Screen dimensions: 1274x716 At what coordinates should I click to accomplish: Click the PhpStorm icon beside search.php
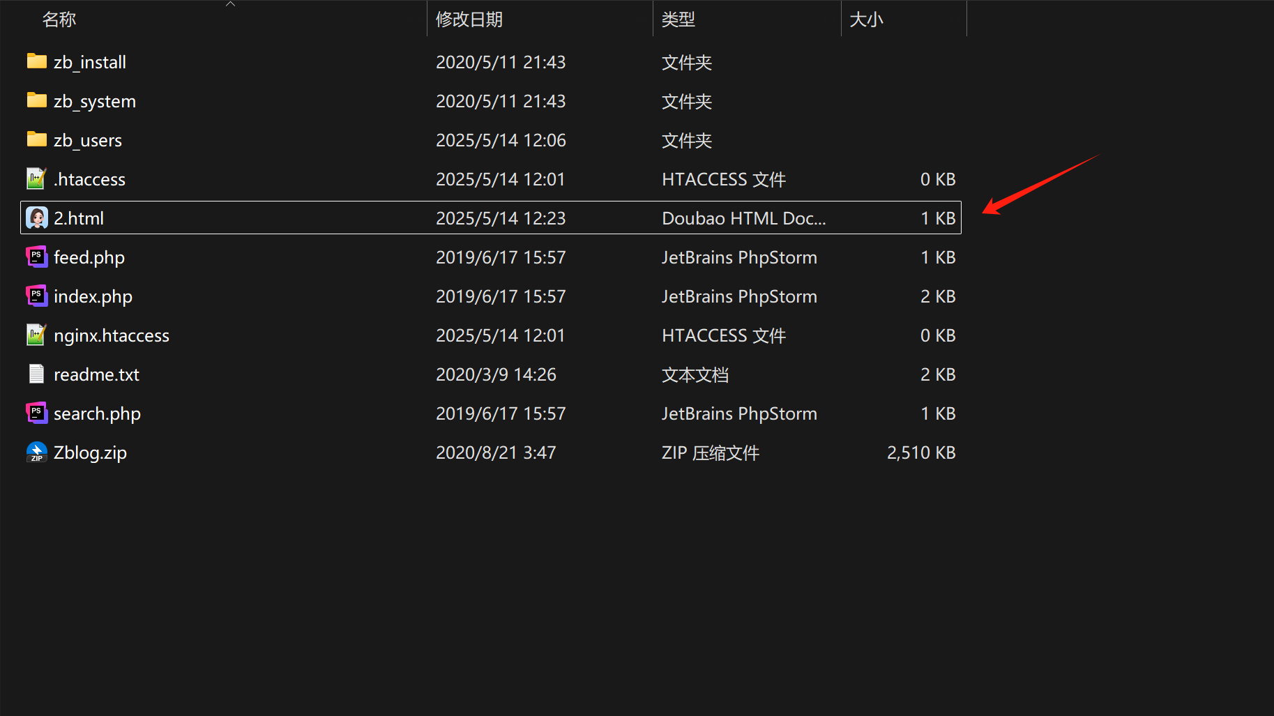point(36,413)
